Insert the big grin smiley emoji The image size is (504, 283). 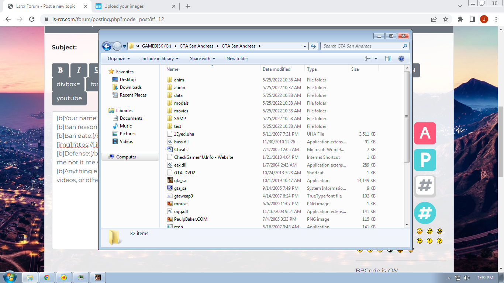click(439, 231)
